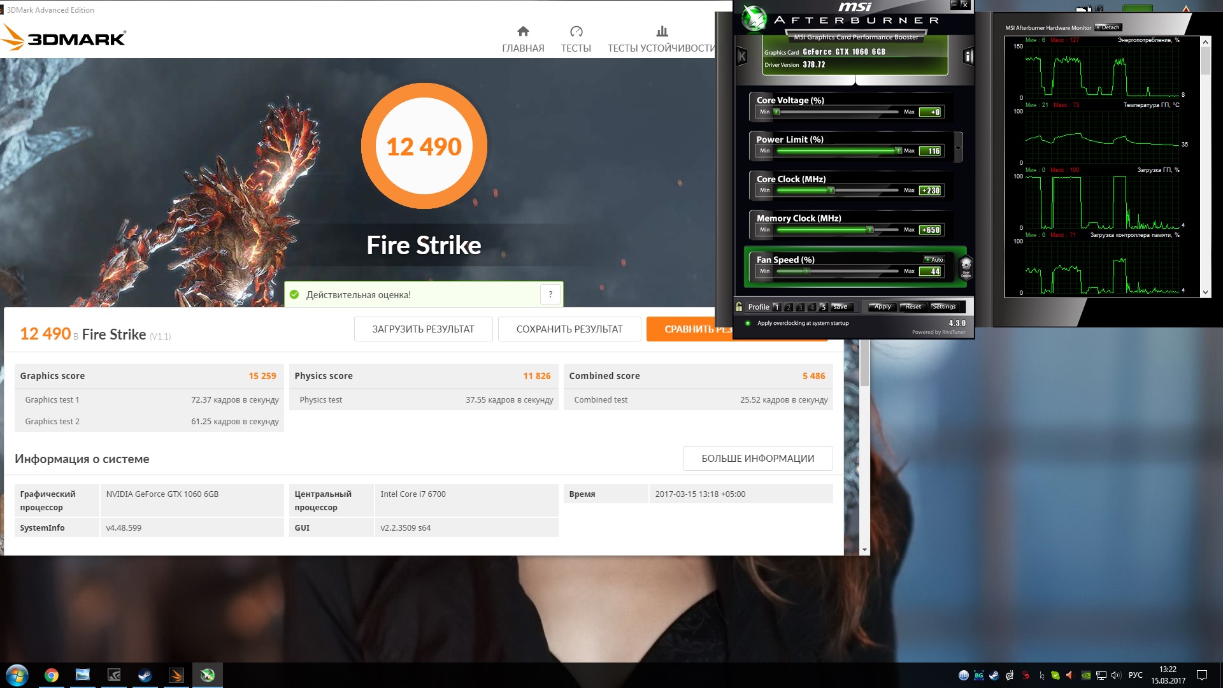Detach the Afterburner hardware monitor
This screenshot has width=1223, height=688.
click(1108, 27)
